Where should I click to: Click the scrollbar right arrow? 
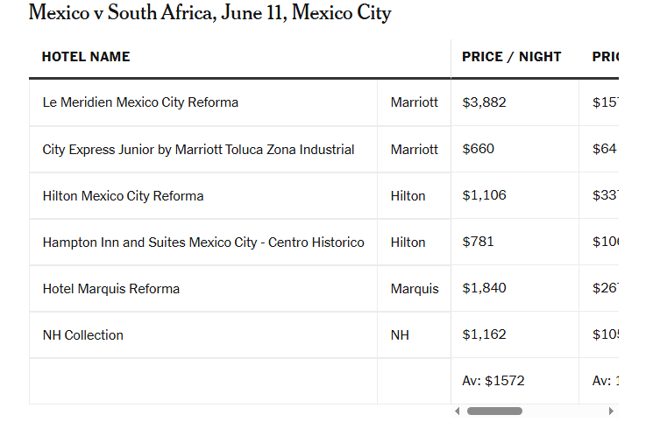tap(611, 411)
